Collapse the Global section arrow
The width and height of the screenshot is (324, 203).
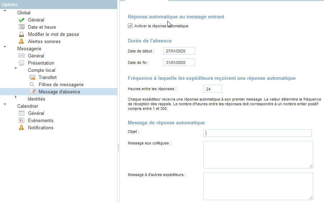pyautogui.click(x=5, y=11)
